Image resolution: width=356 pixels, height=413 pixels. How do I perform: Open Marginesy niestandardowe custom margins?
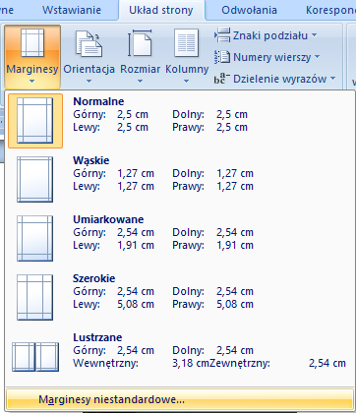coord(180,399)
